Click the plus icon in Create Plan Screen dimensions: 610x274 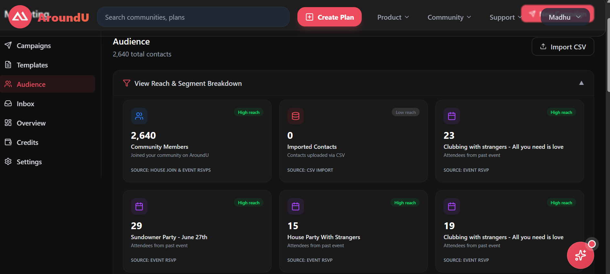pos(309,17)
